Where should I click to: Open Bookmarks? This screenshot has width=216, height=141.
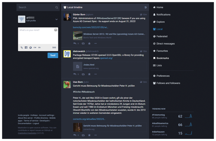(x=161, y=58)
